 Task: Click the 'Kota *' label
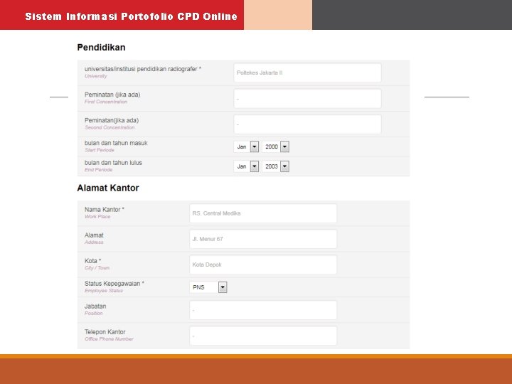92,261
